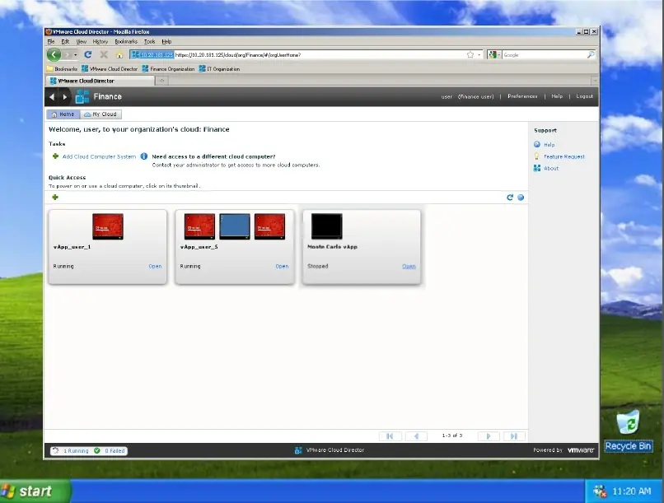Log out using the Logout link
Image resolution: width=664 pixels, height=503 pixels.
point(584,96)
